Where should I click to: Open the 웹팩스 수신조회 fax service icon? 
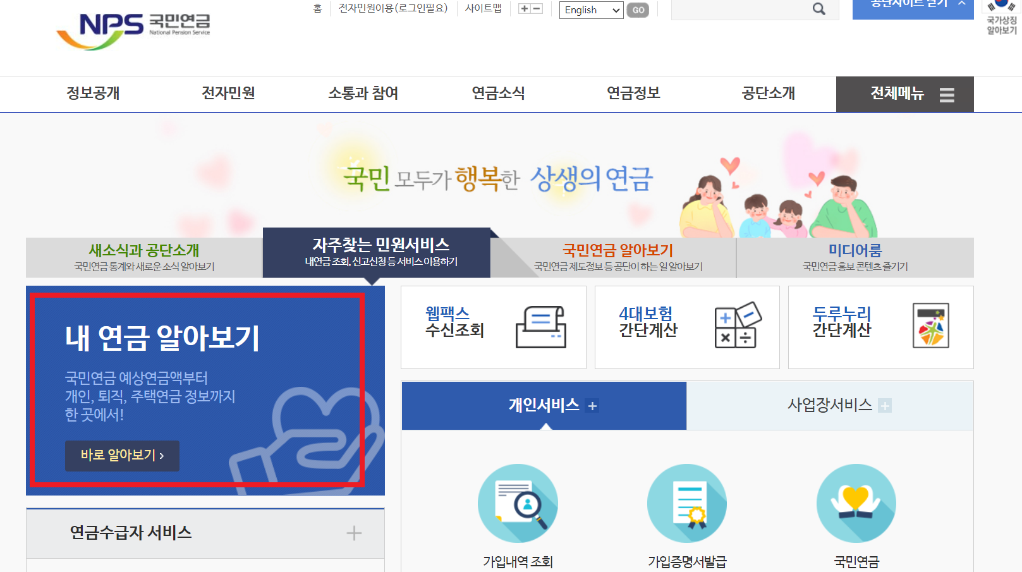coord(540,326)
